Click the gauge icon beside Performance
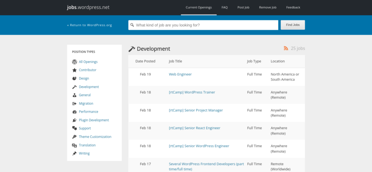 74,112
